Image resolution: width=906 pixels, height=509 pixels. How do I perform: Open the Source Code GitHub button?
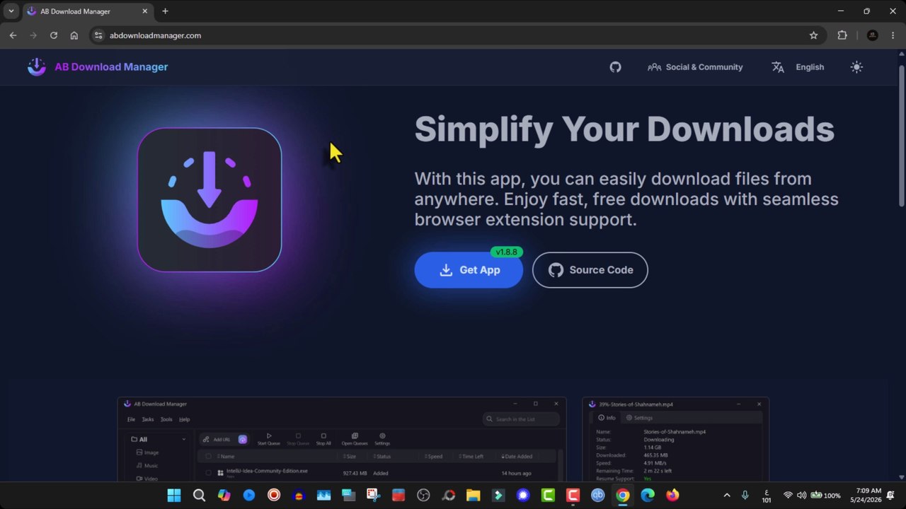pos(590,270)
